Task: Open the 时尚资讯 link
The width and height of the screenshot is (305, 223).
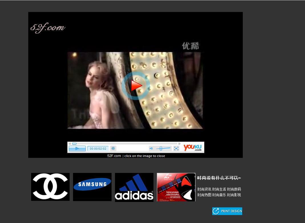Action: click(x=204, y=189)
